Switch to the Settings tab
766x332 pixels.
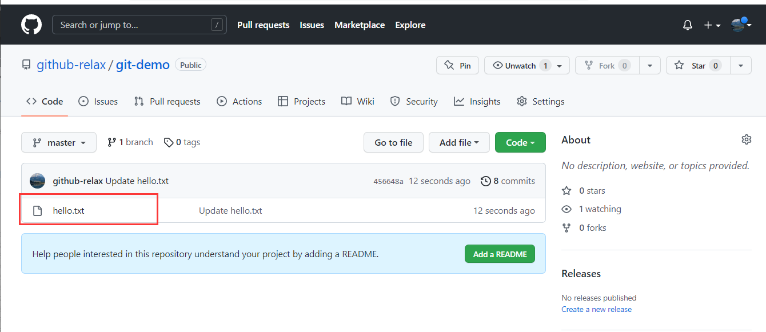click(541, 101)
